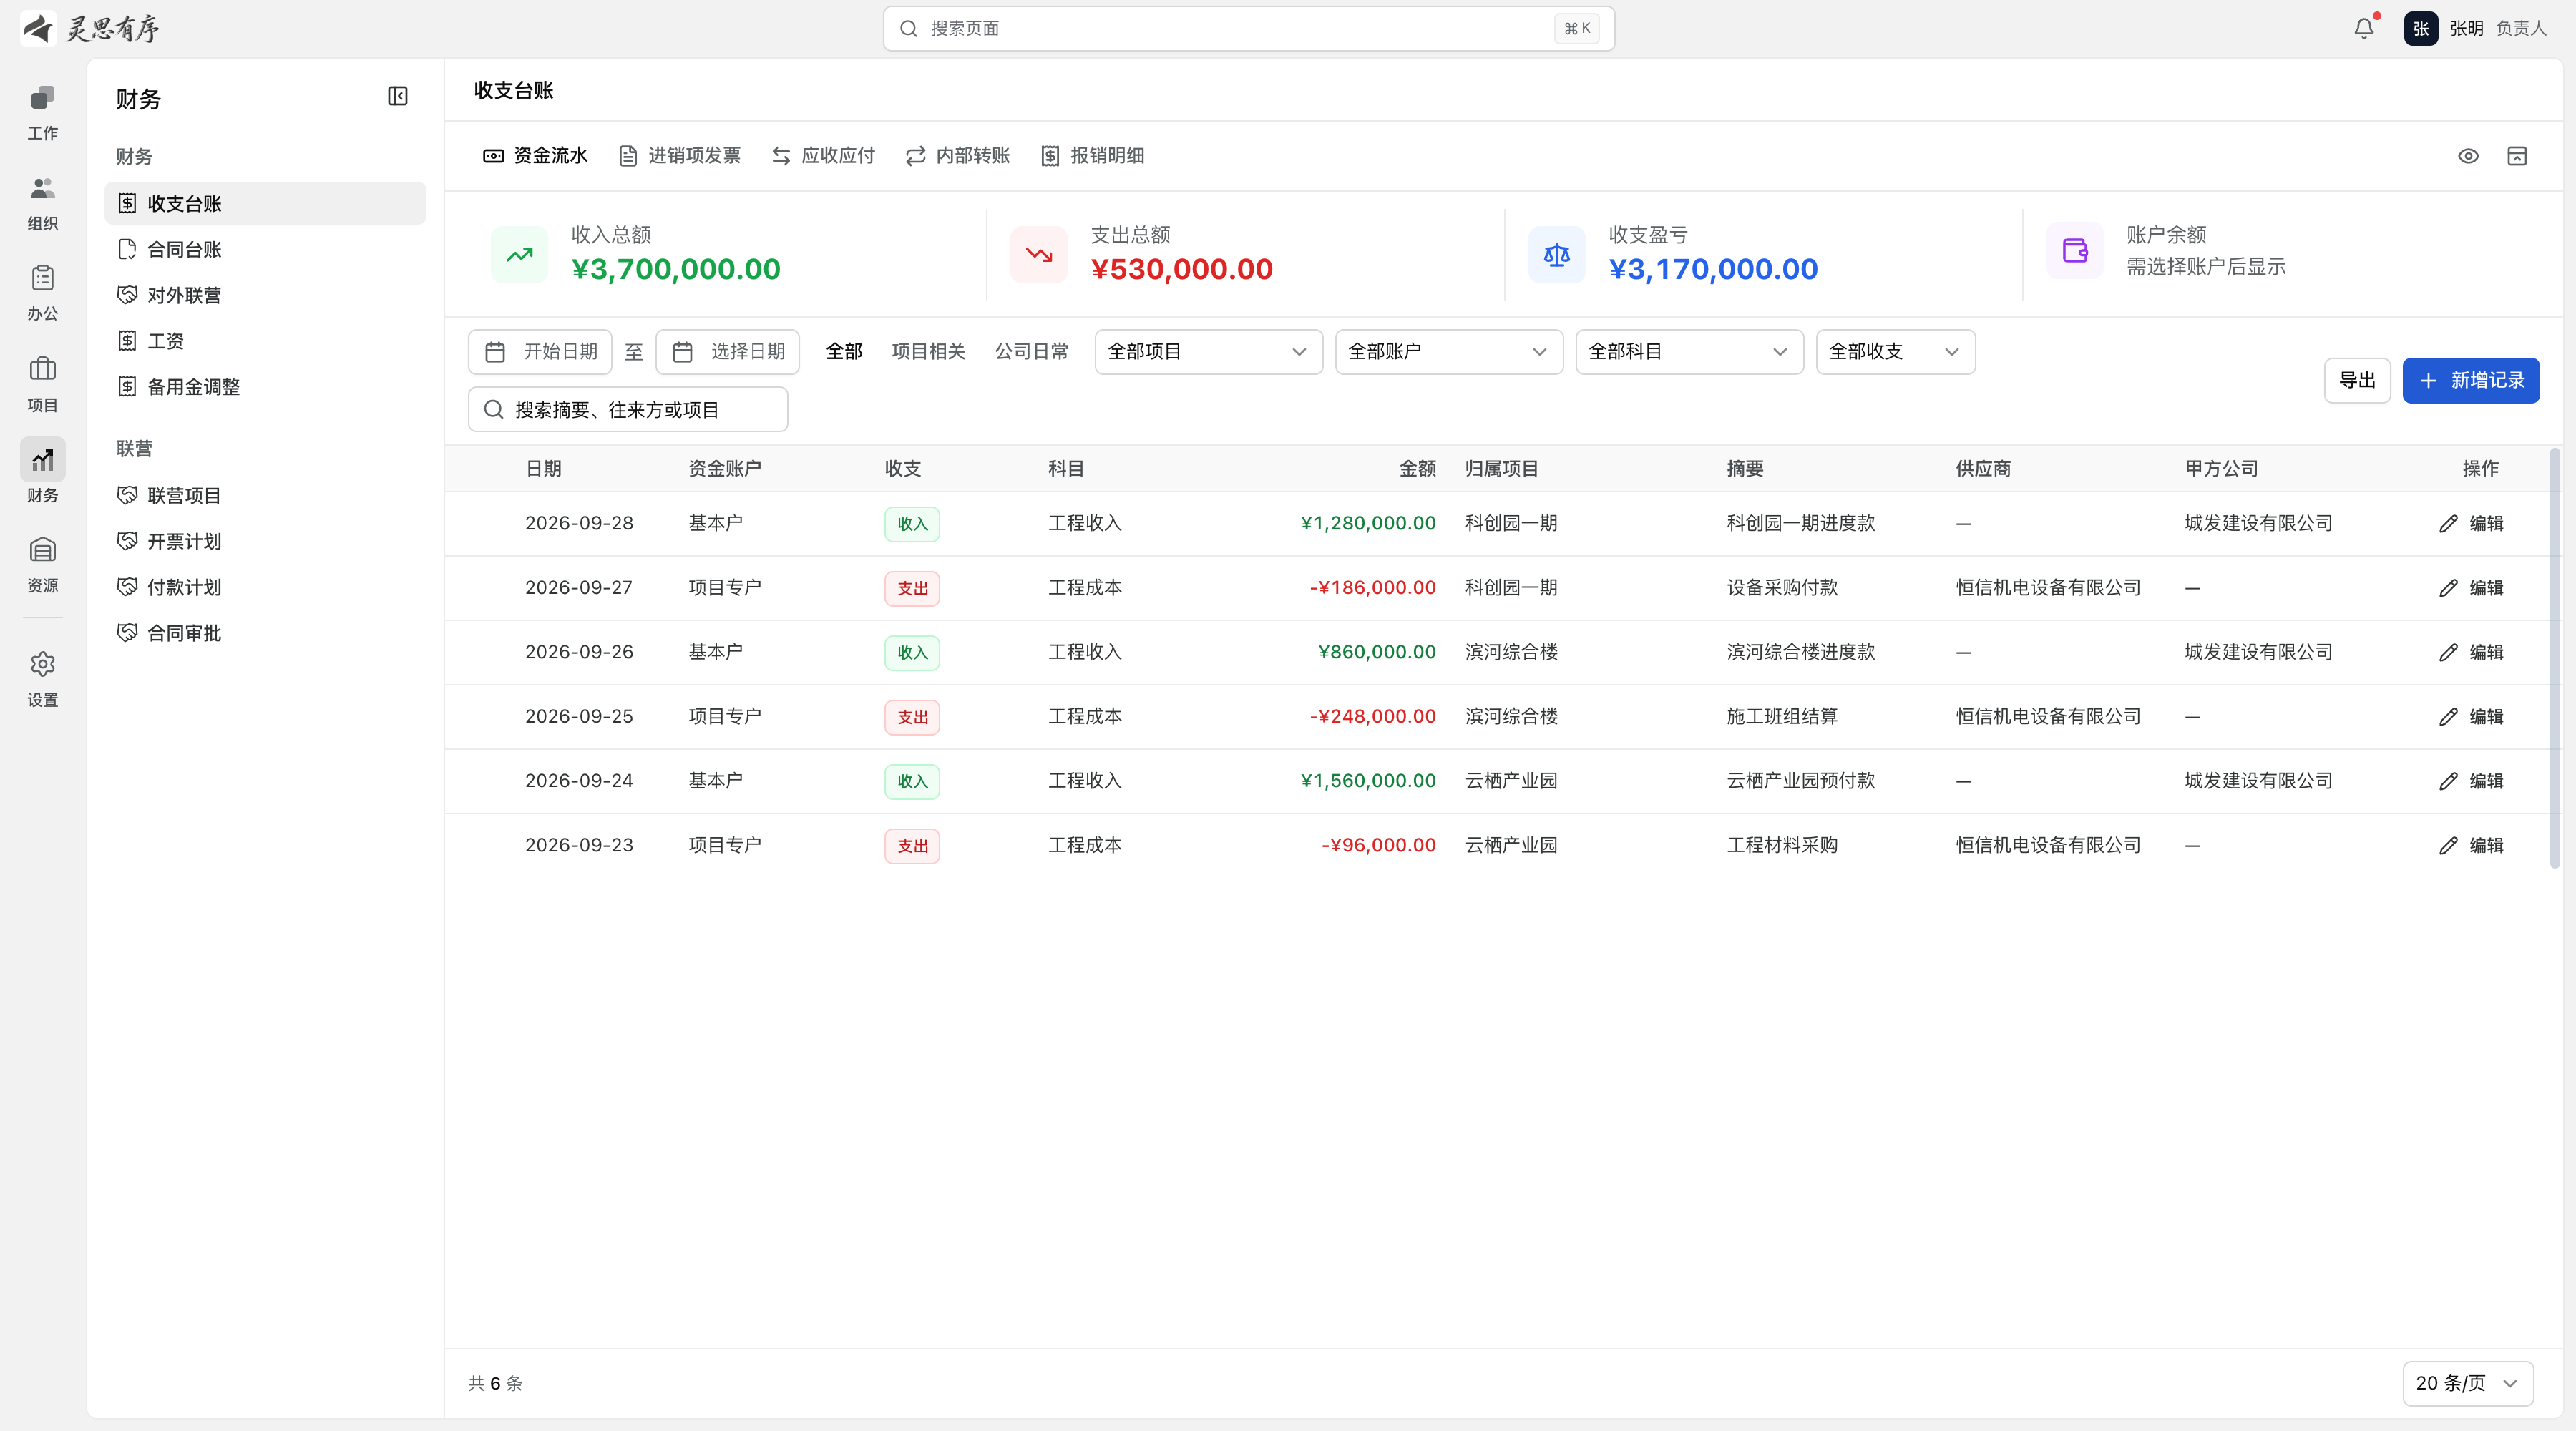Click the 账户余额 wallet icon
This screenshot has height=1431, width=2576.
(2075, 251)
